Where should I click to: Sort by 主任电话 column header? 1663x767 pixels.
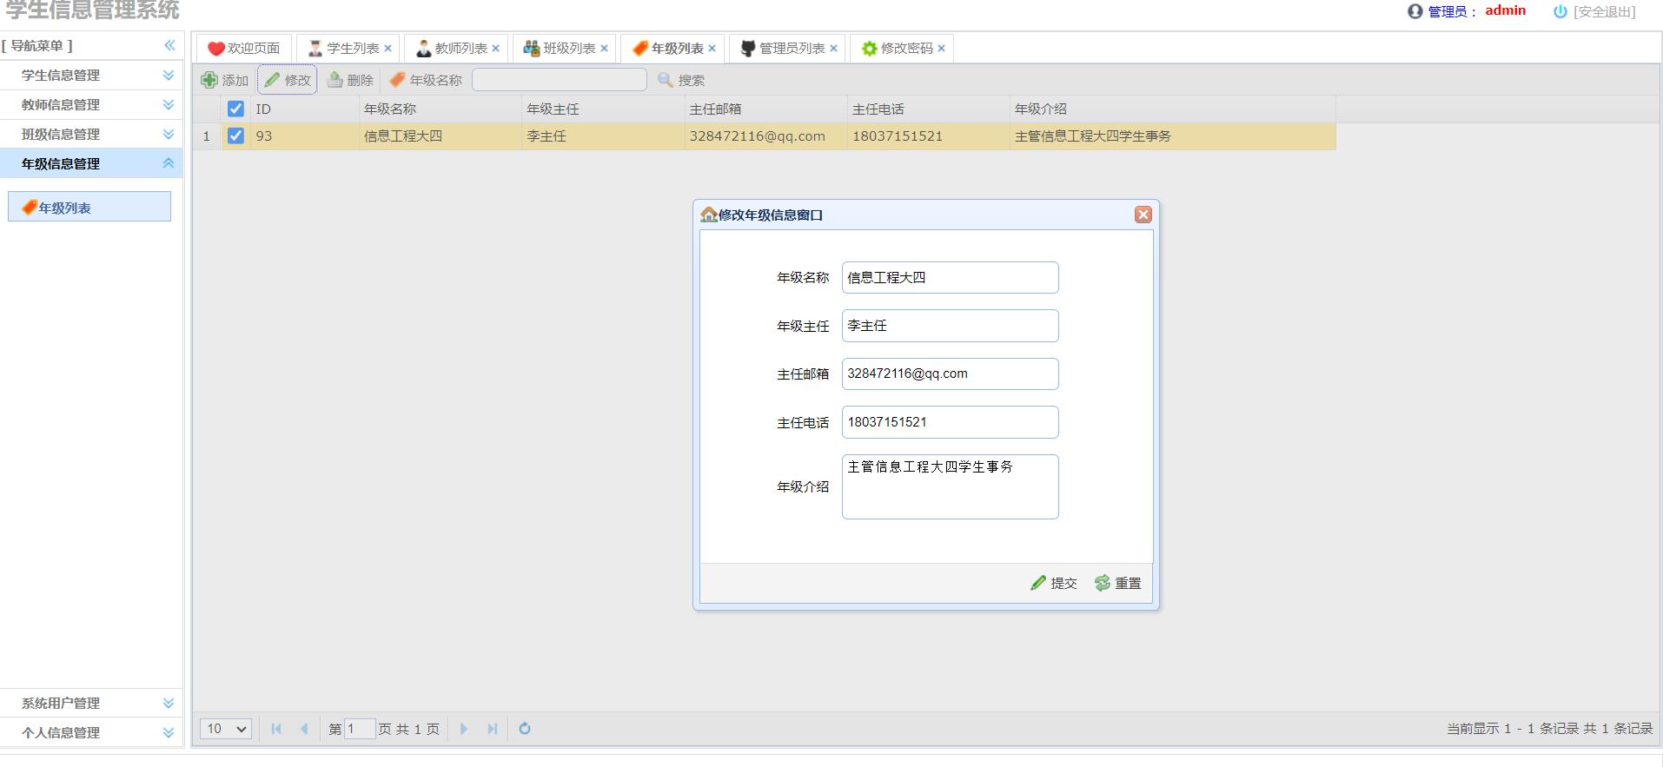point(928,109)
